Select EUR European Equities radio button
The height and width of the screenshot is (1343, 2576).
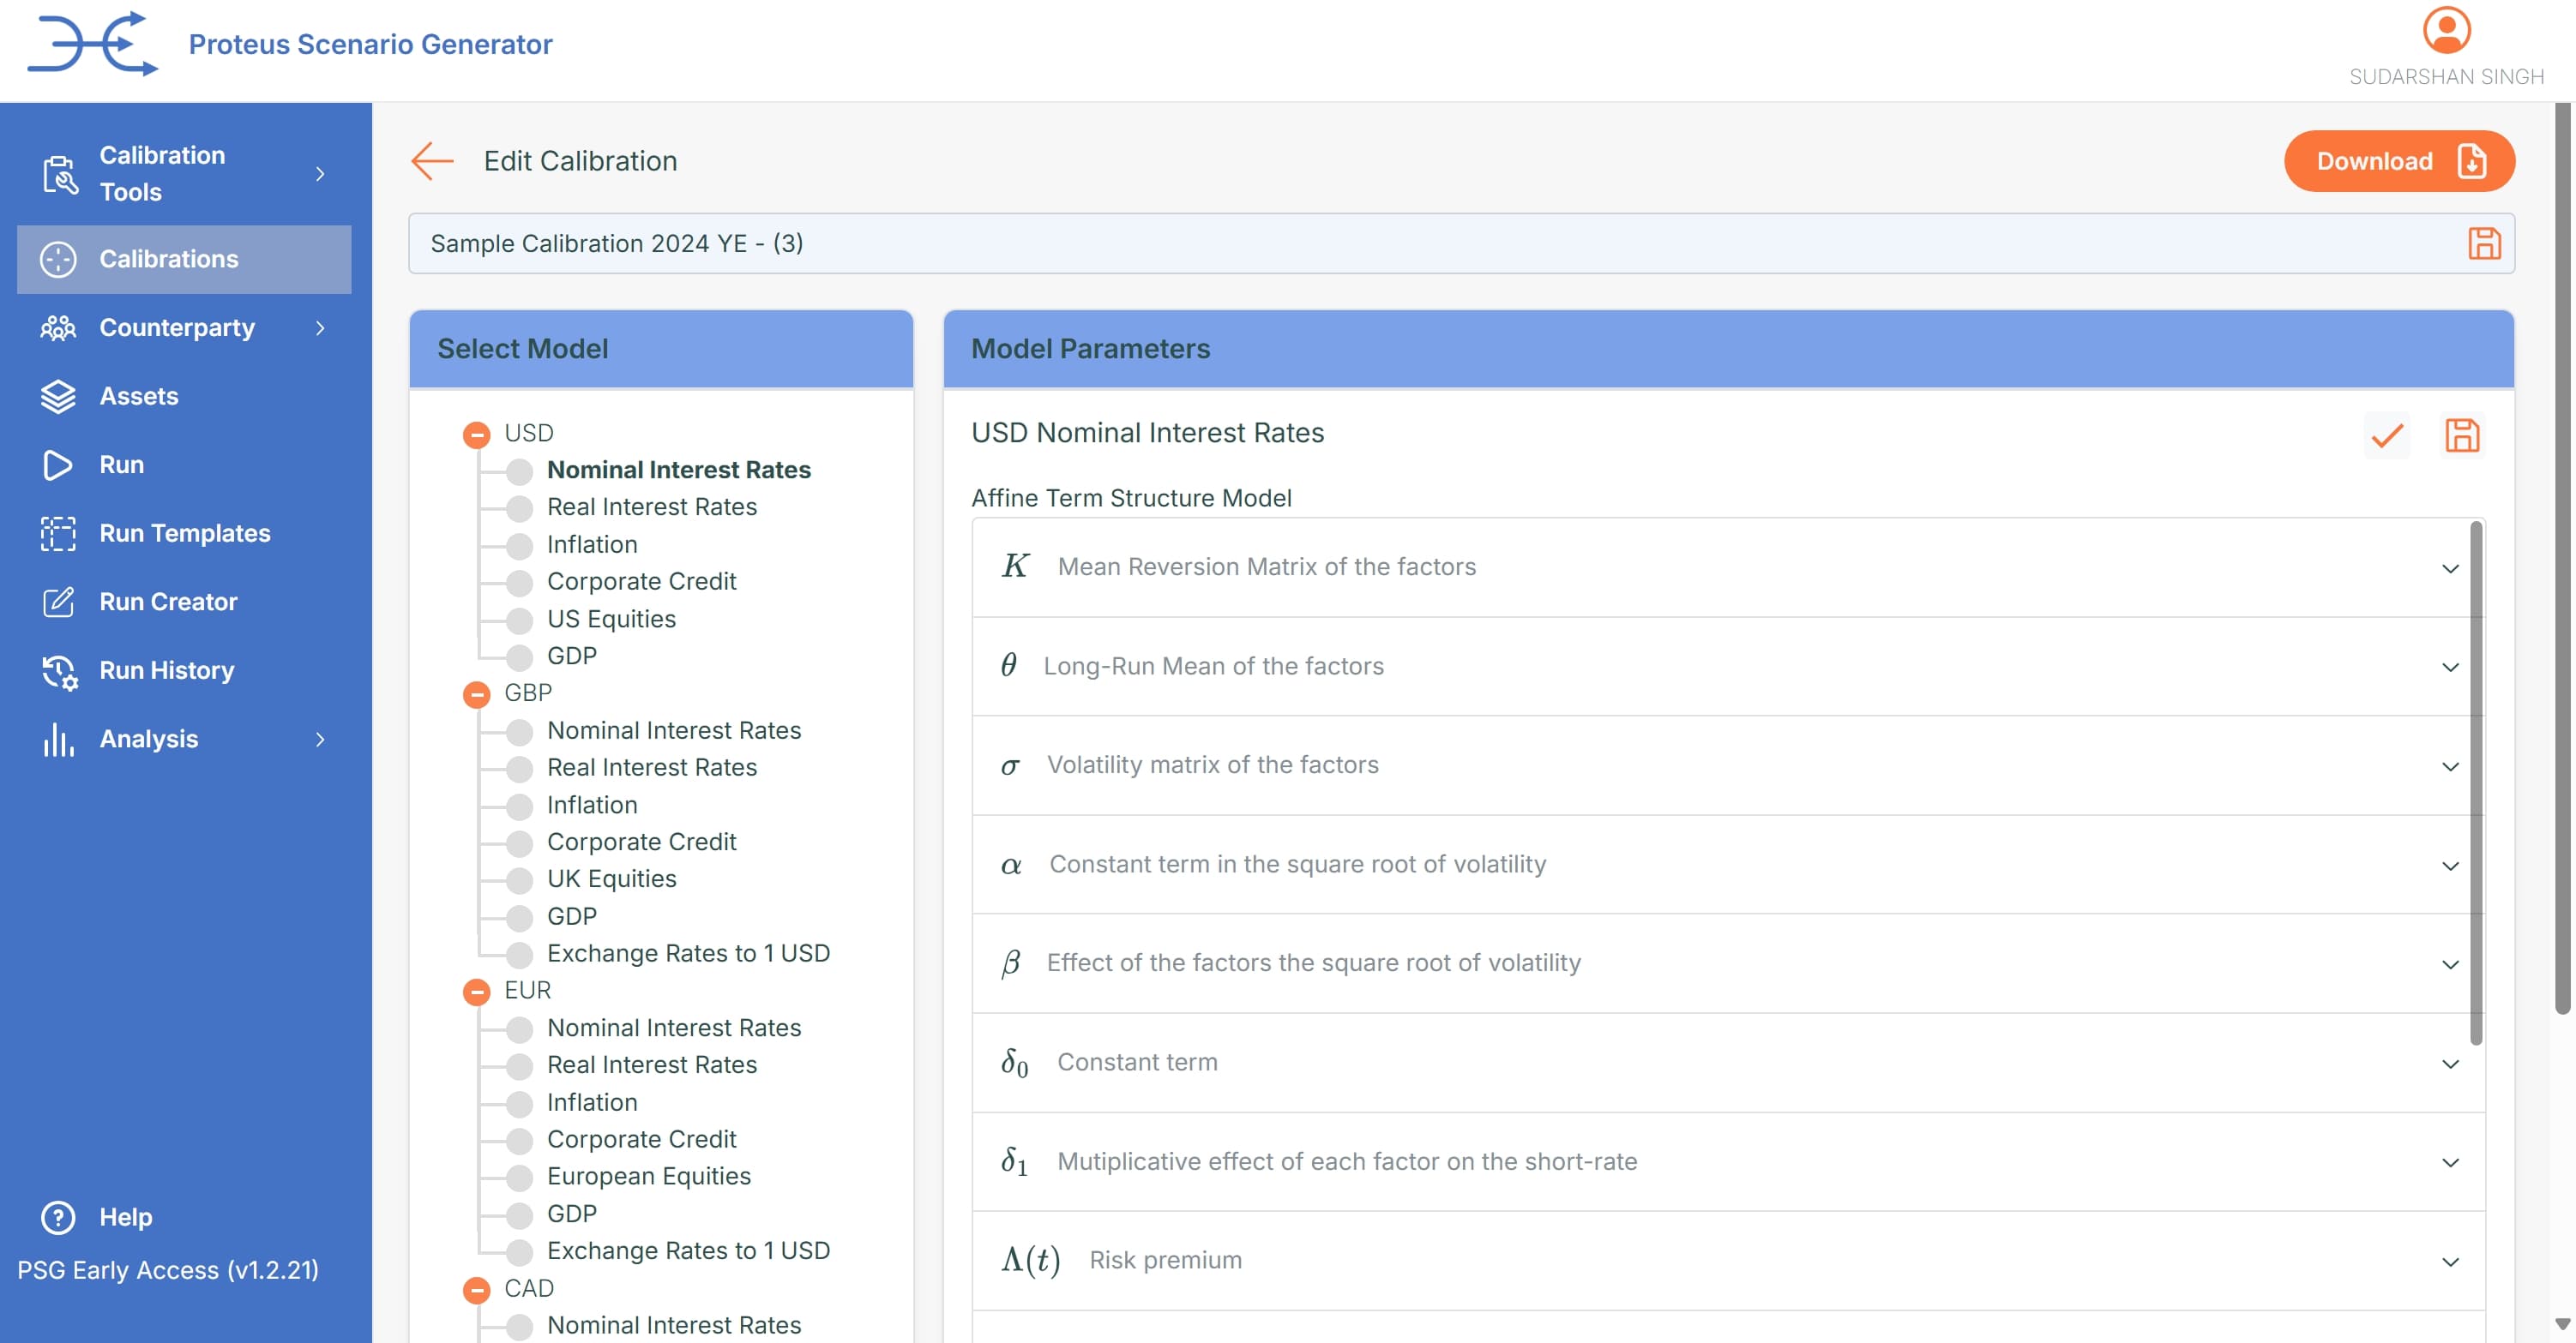(519, 1177)
